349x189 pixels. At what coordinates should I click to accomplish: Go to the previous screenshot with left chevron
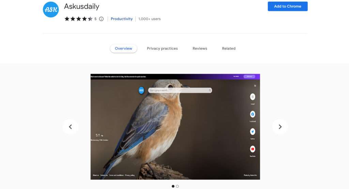70,127
